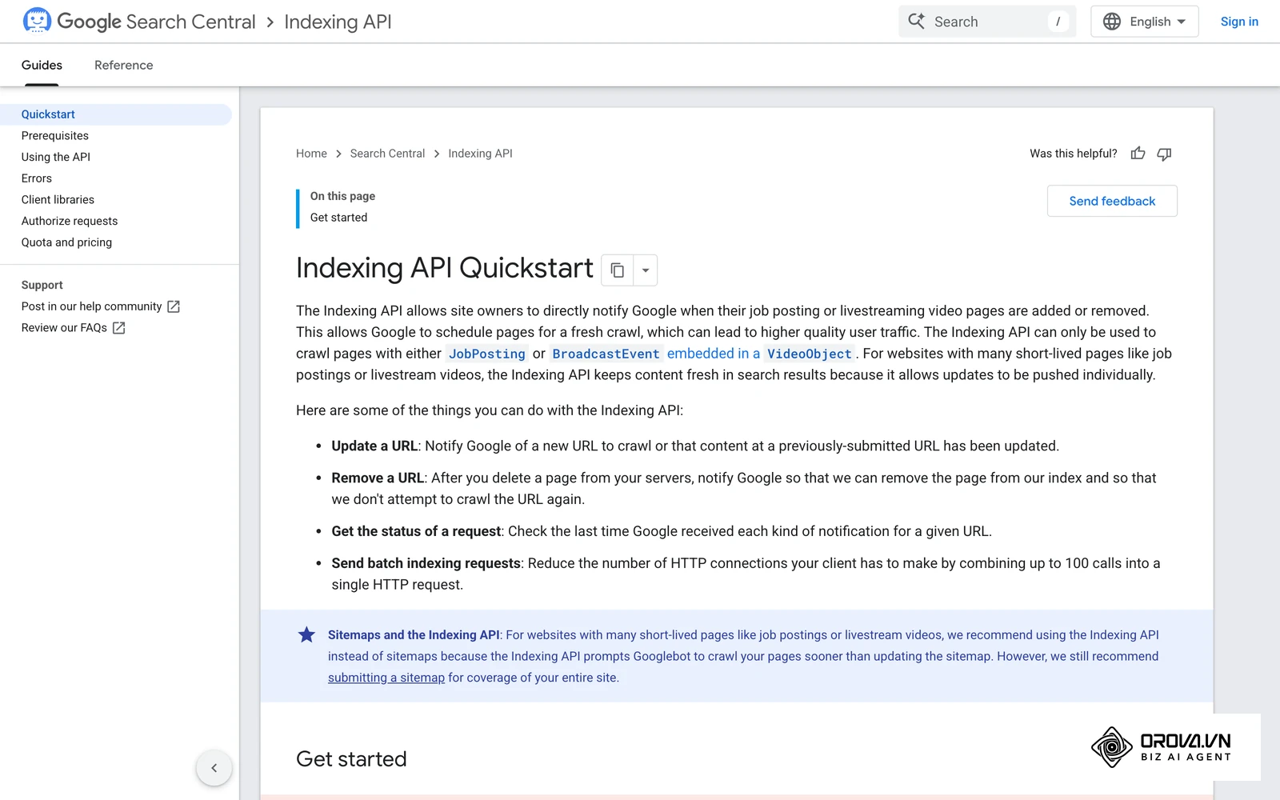Screen dimensions: 1280x800
Task: Click the star icon in the note box
Action: coord(306,635)
